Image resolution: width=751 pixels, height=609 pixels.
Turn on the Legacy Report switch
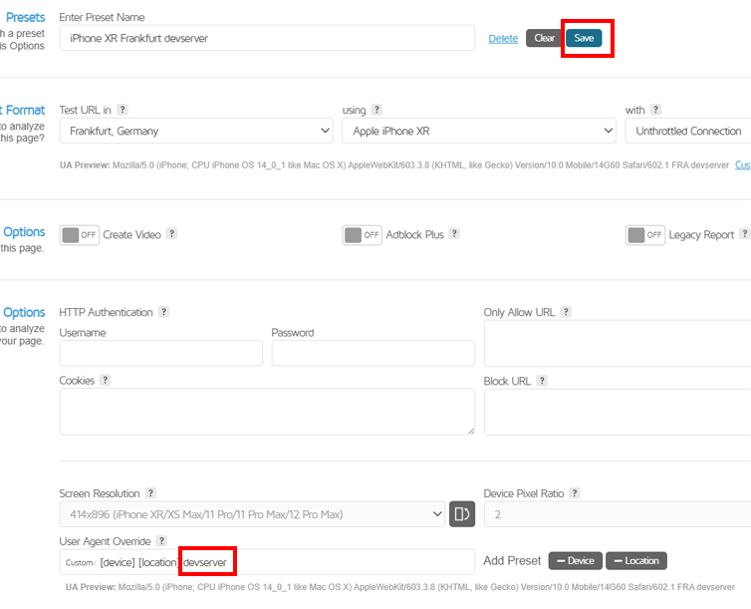point(645,235)
